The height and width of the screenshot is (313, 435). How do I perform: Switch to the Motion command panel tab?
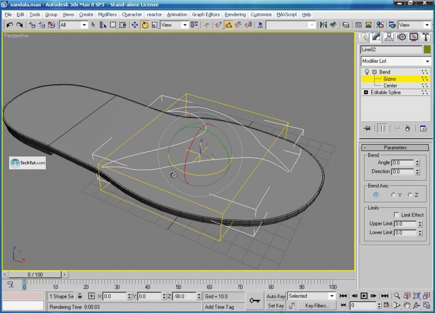[401, 37]
